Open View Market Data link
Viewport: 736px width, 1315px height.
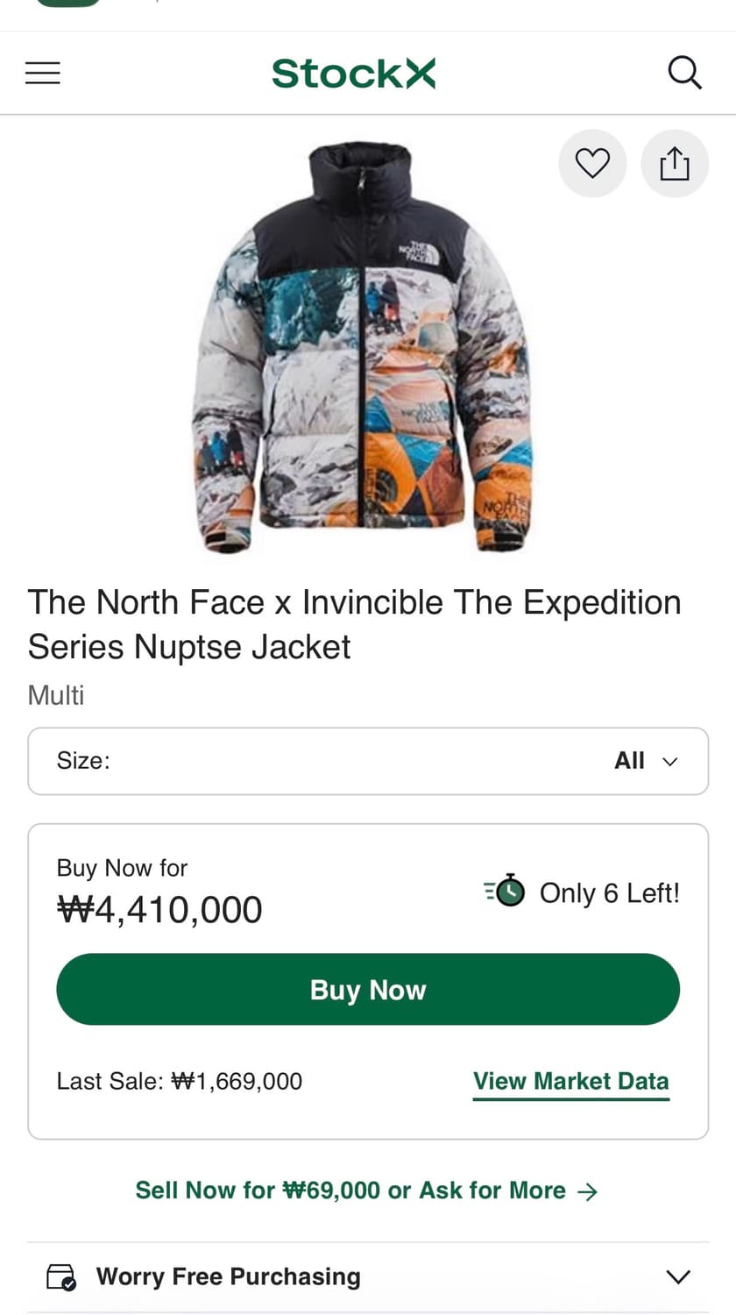[570, 1081]
